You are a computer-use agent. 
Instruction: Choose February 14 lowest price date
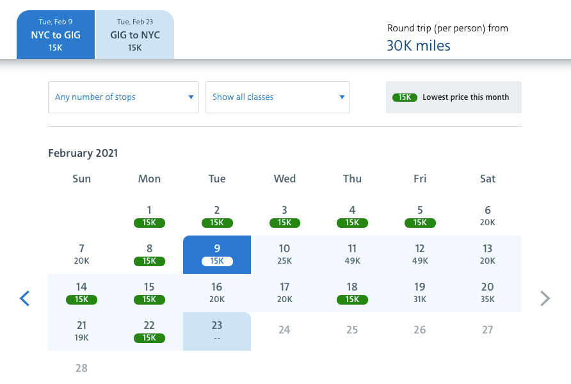coord(82,293)
